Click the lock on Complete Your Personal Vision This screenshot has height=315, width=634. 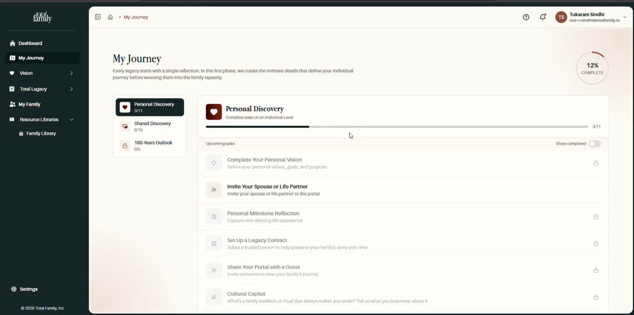click(x=596, y=163)
